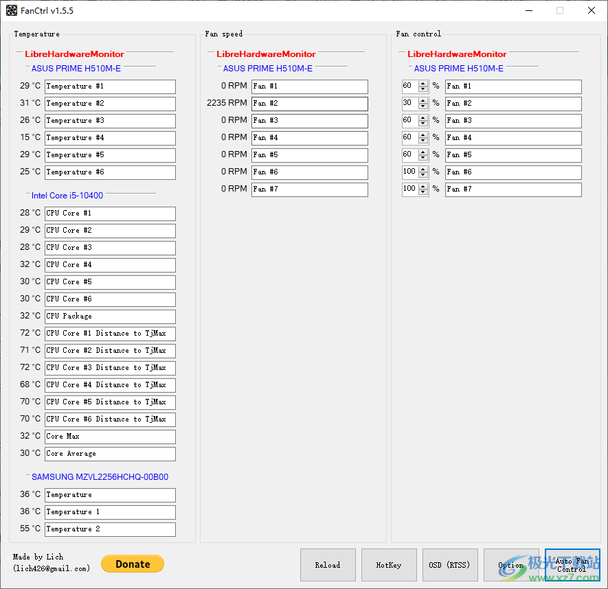
Task: Open the HotKey settings
Action: 389,565
